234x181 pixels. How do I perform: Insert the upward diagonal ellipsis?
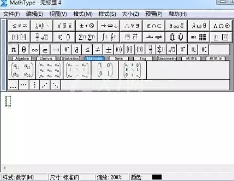pos(45,85)
